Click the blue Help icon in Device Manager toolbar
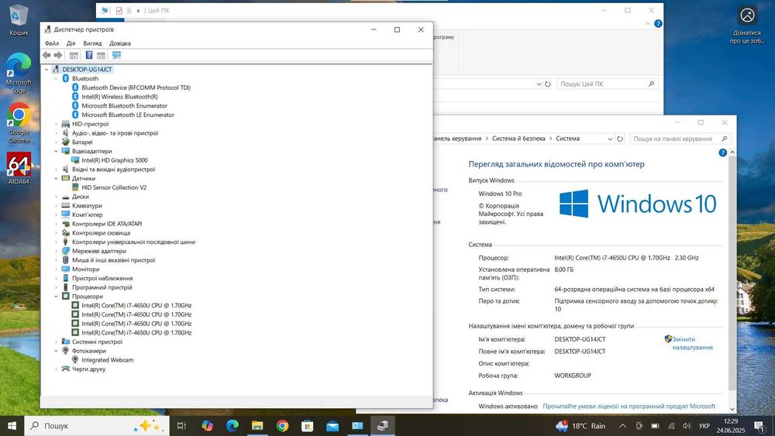Screen dimensions: 775x436 coord(89,55)
